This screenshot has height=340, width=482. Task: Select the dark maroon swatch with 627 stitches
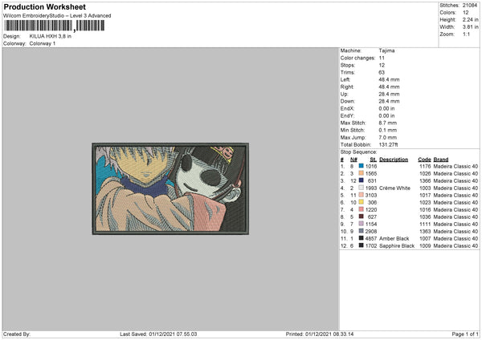coord(361,217)
